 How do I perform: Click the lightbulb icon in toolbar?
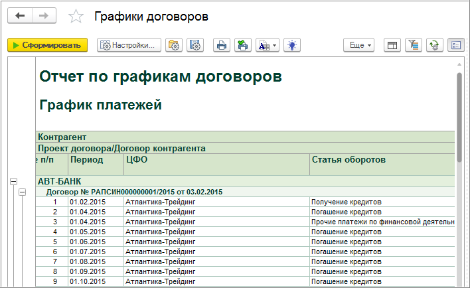[x=292, y=45]
